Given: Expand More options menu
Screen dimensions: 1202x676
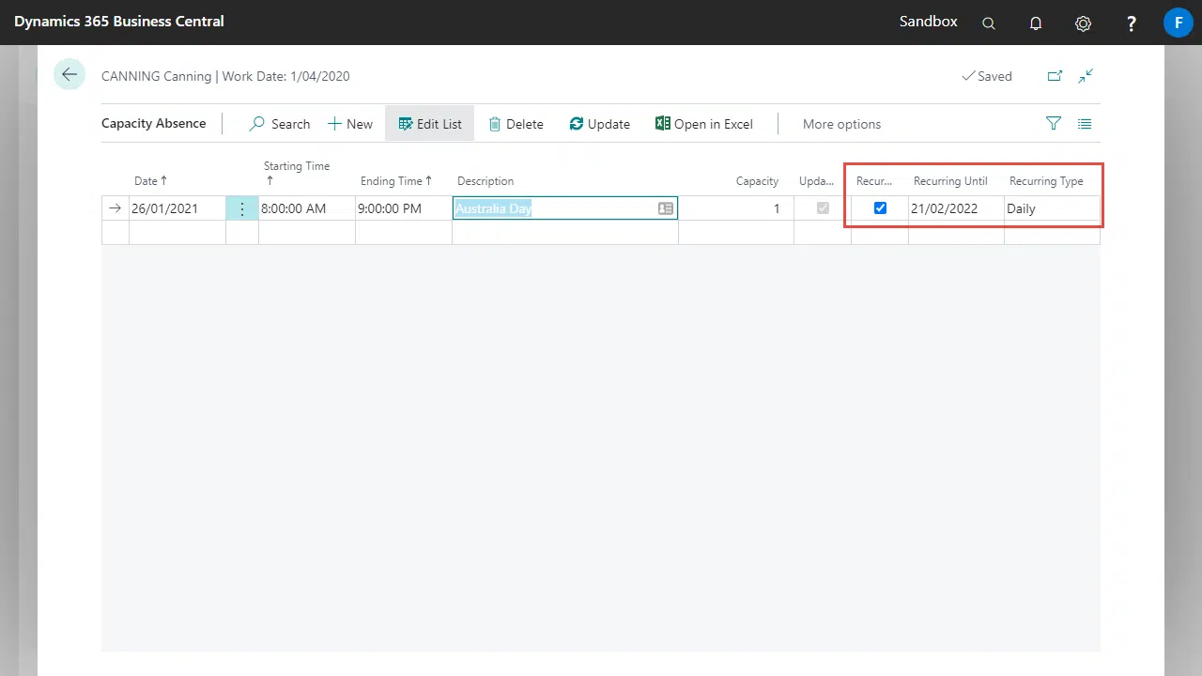Looking at the screenshot, I should click(841, 124).
